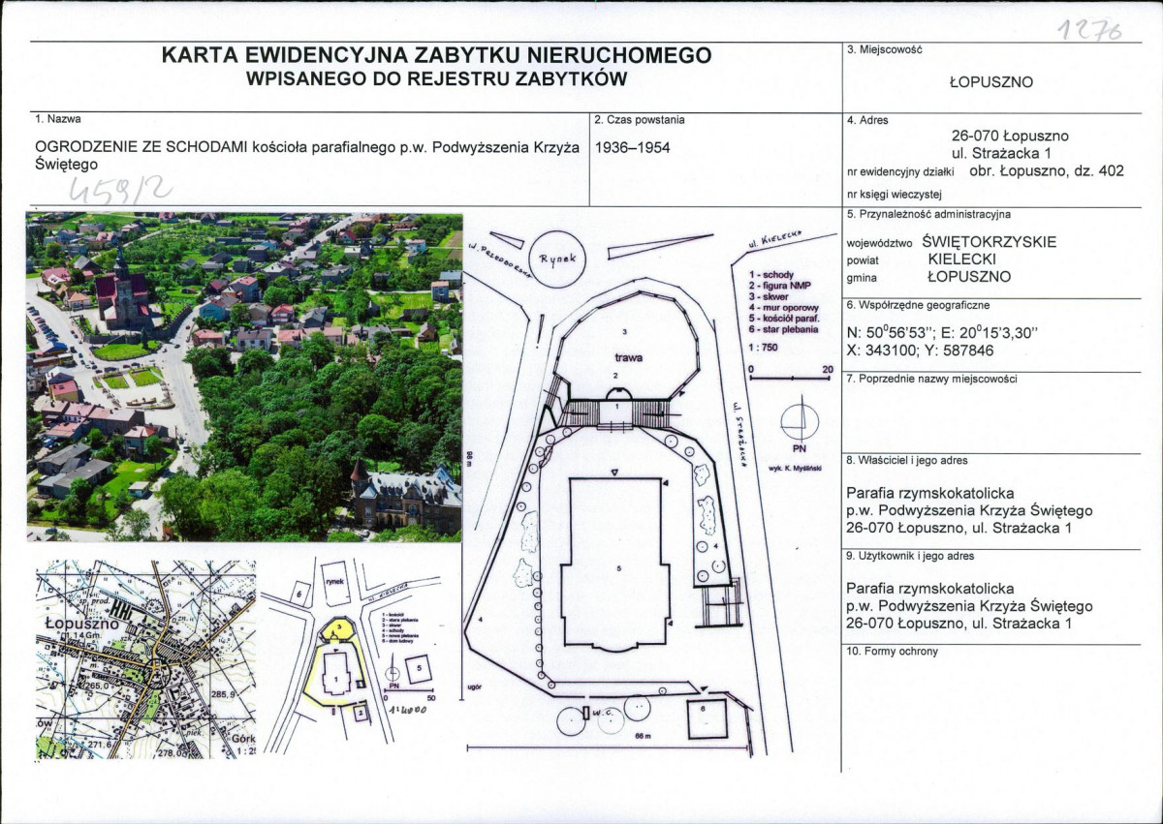
Task: Click the rynek box on the small site plan
Action: coord(335,584)
